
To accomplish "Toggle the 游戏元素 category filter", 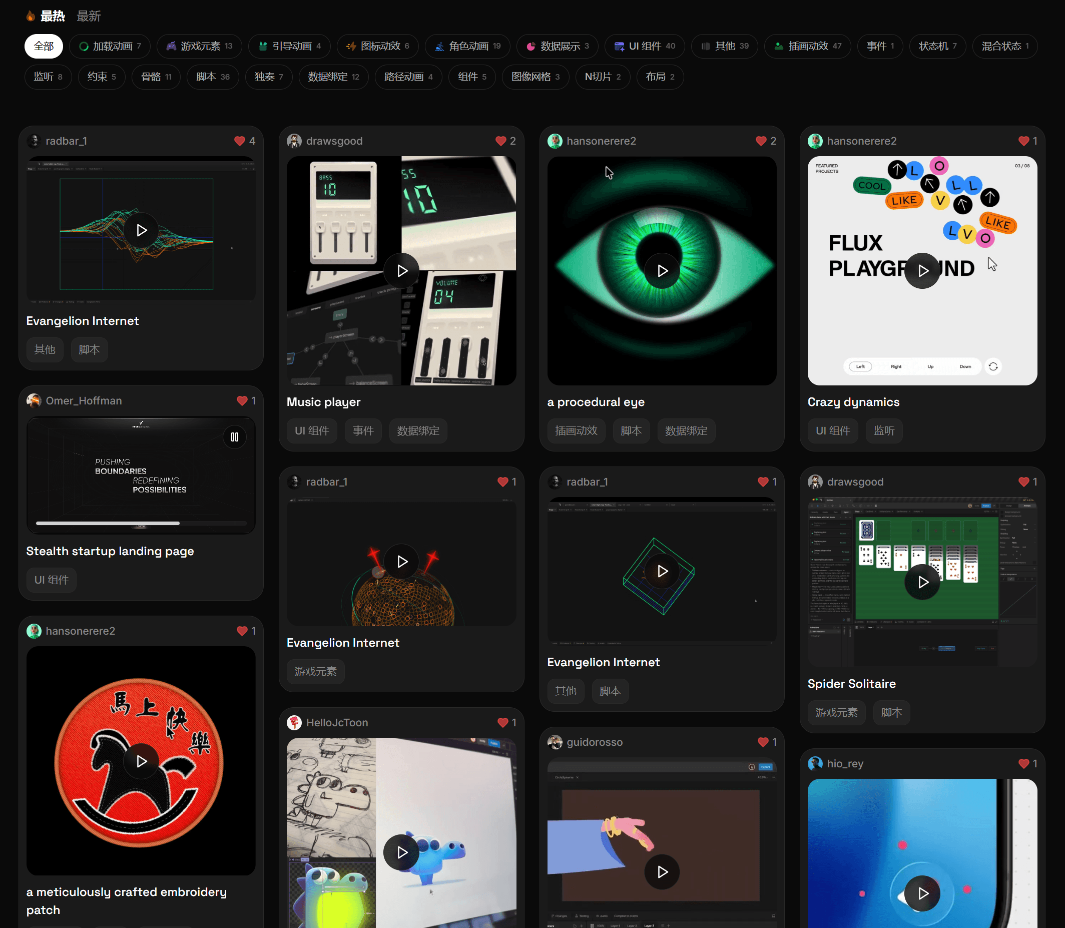I will [x=199, y=46].
